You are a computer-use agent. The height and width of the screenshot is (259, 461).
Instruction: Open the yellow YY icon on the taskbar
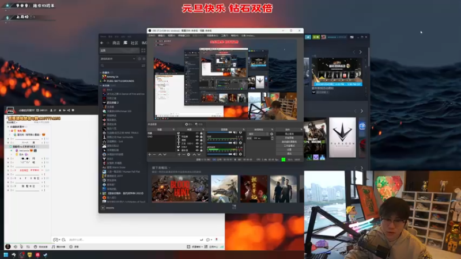tap(30, 254)
